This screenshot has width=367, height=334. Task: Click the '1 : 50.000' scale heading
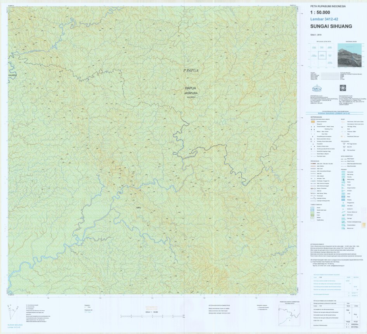click(320, 13)
